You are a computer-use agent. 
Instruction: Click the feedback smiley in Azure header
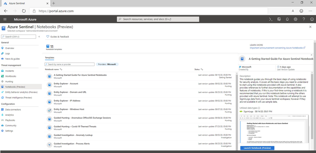click(x=312, y=19)
